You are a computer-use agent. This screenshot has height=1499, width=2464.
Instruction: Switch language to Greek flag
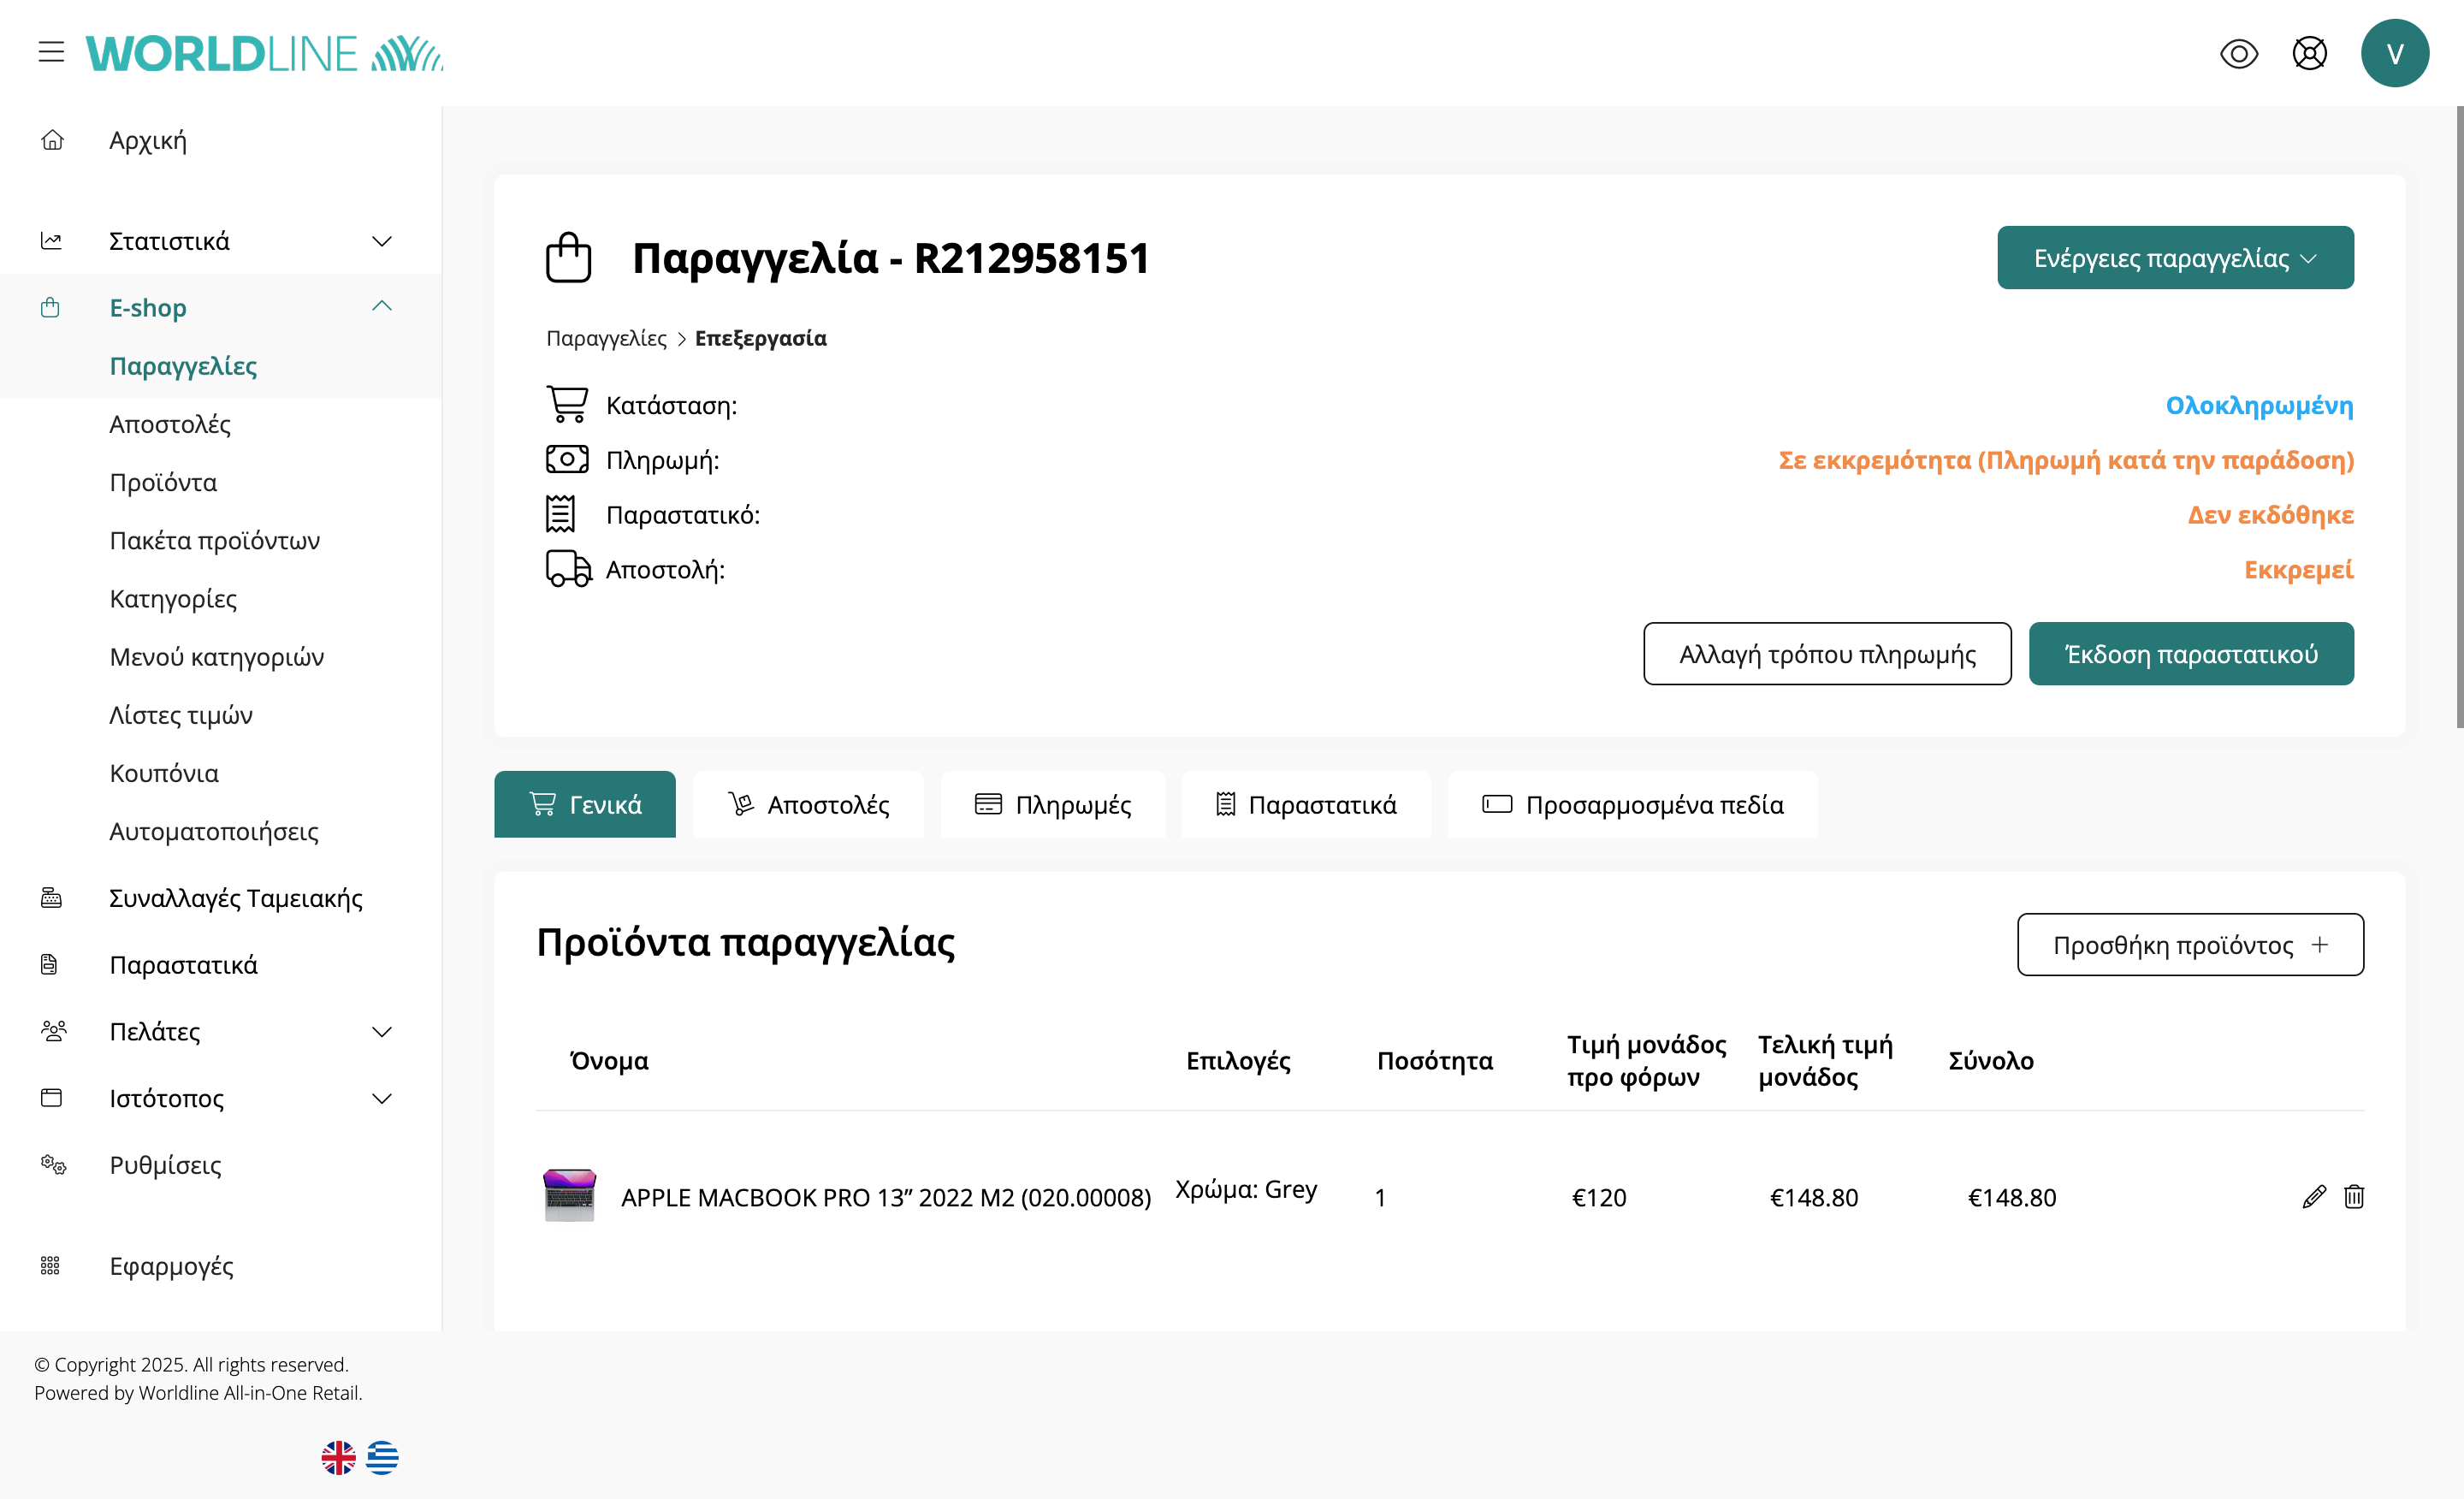pyautogui.click(x=382, y=1457)
